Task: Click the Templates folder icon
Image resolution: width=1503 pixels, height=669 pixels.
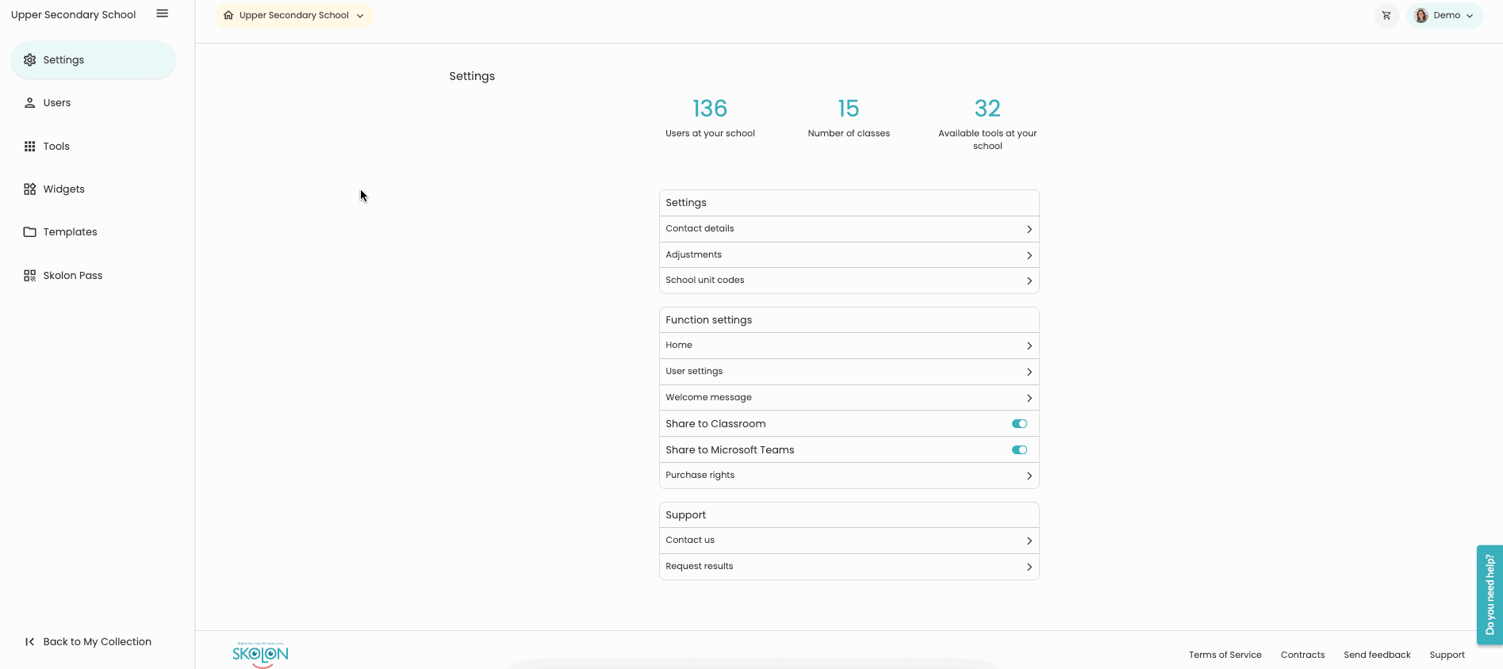Action: tap(30, 232)
